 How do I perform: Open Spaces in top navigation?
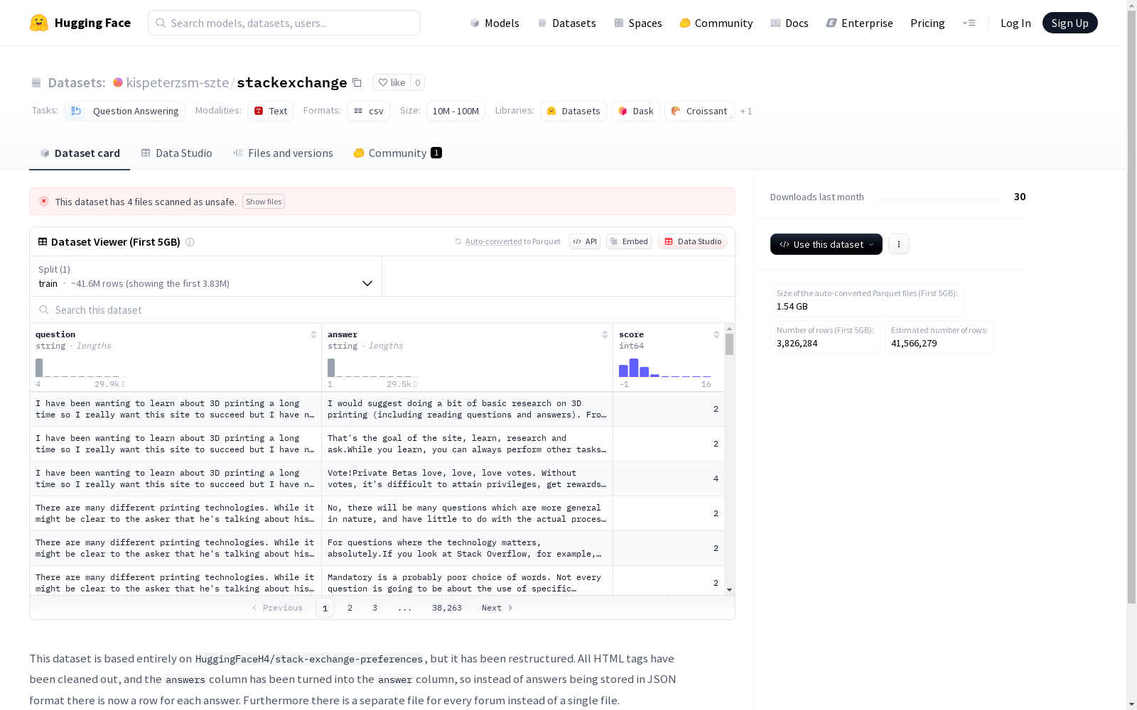pyautogui.click(x=637, y=23)
